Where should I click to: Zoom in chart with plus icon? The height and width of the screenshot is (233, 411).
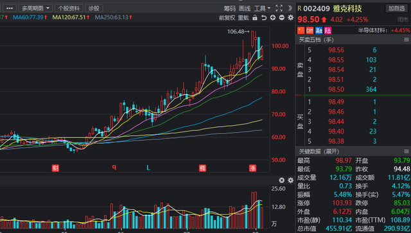coord(273,17)
